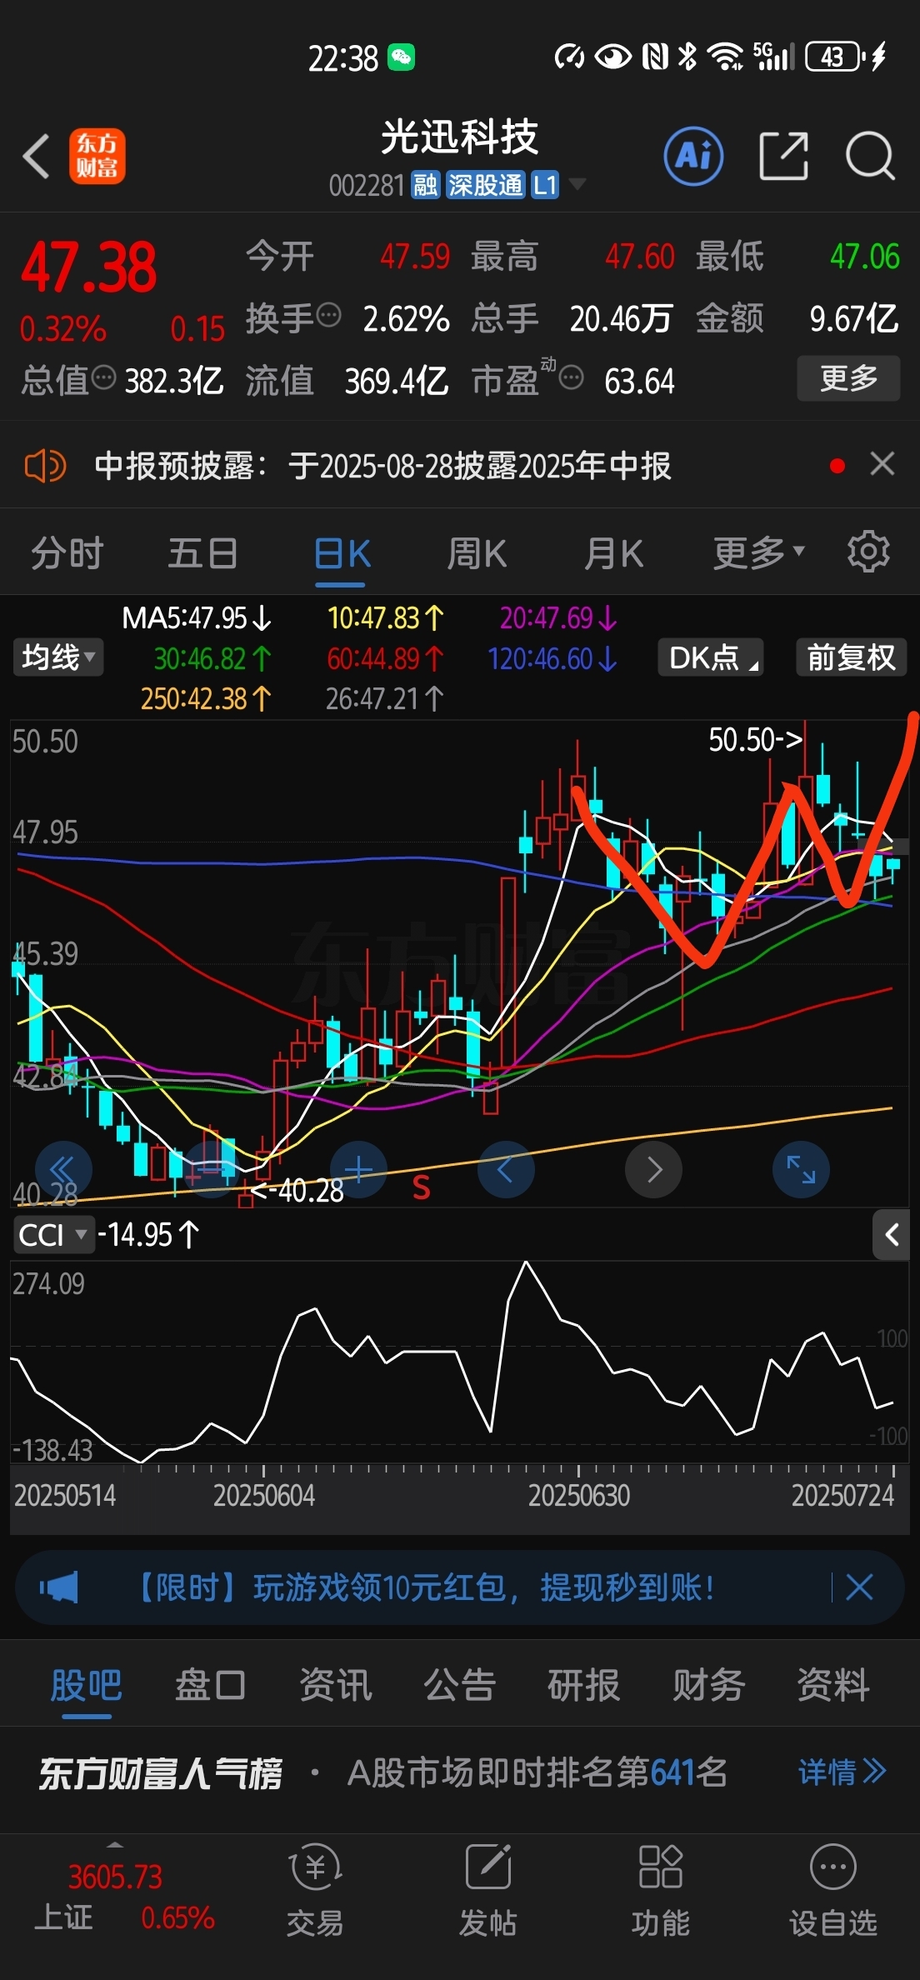Switch to the 周K chart tab
The image size is (920, 1980).
477,553
